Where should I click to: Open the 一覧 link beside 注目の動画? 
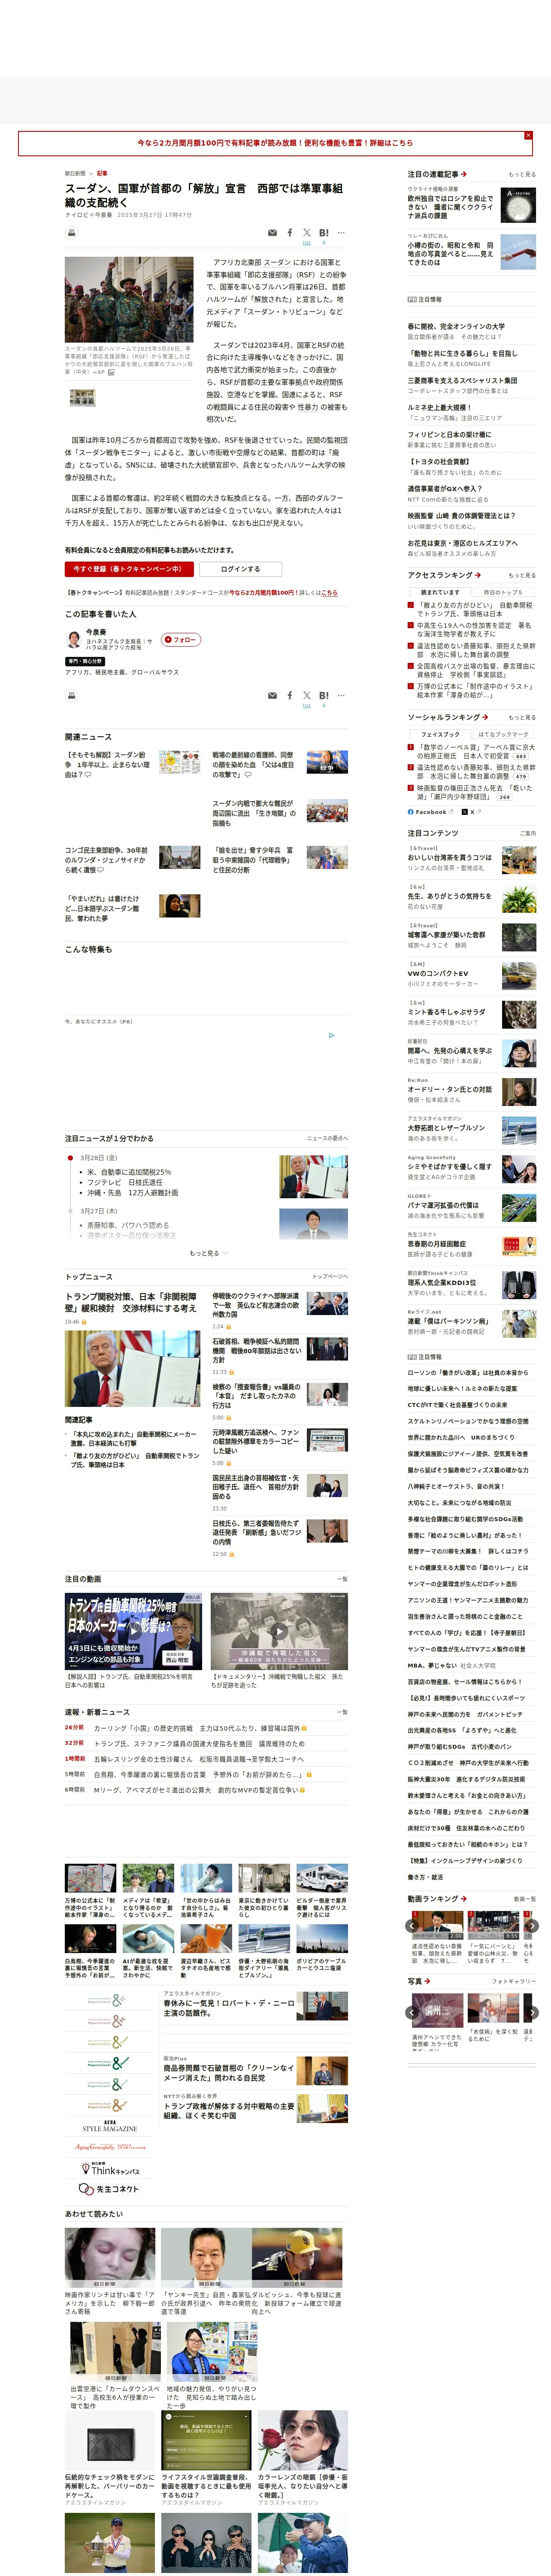tap(342, 1579)
